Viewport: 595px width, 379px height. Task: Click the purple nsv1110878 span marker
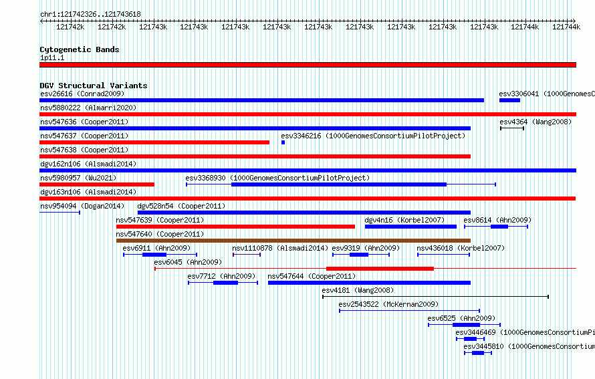[x=247, y=255]
